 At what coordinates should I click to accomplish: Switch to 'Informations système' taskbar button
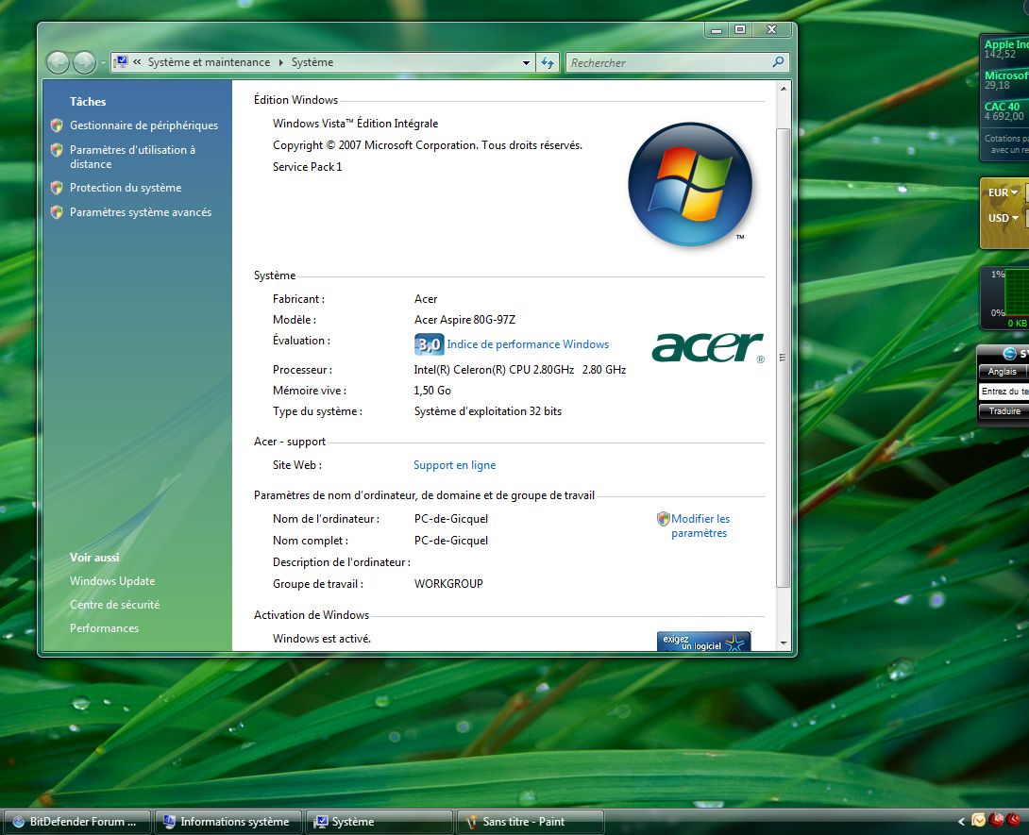[228, 821]
